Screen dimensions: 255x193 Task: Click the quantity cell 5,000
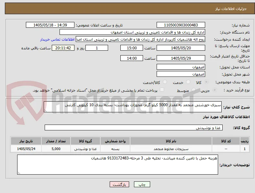point(56,149)
